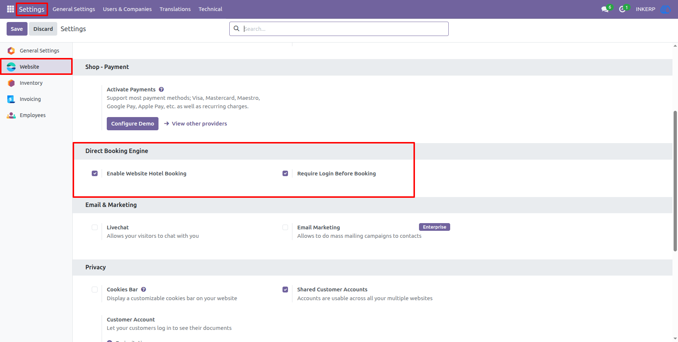The width and height of the screenshot is (678, 342).
Task: Select the Invoicing app icon in sidebar
Action: point(11,99)
